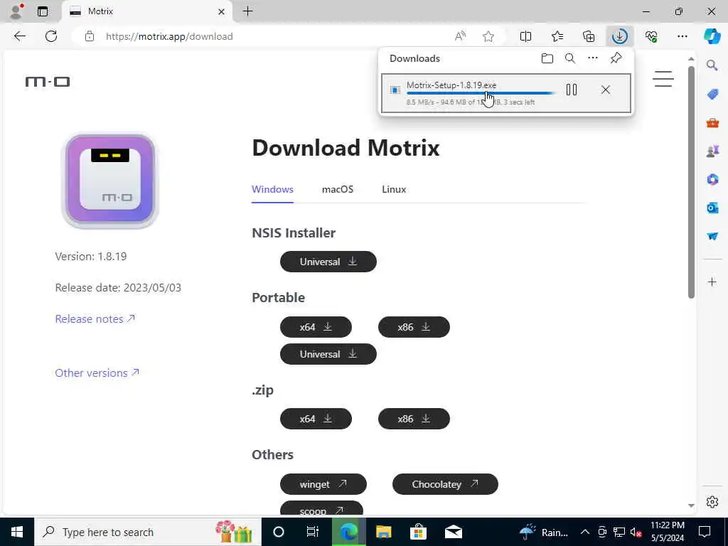The image size is (728, 546).
Task: View site information lock icon
Action: pyautogui.click(x=90, y=36)
